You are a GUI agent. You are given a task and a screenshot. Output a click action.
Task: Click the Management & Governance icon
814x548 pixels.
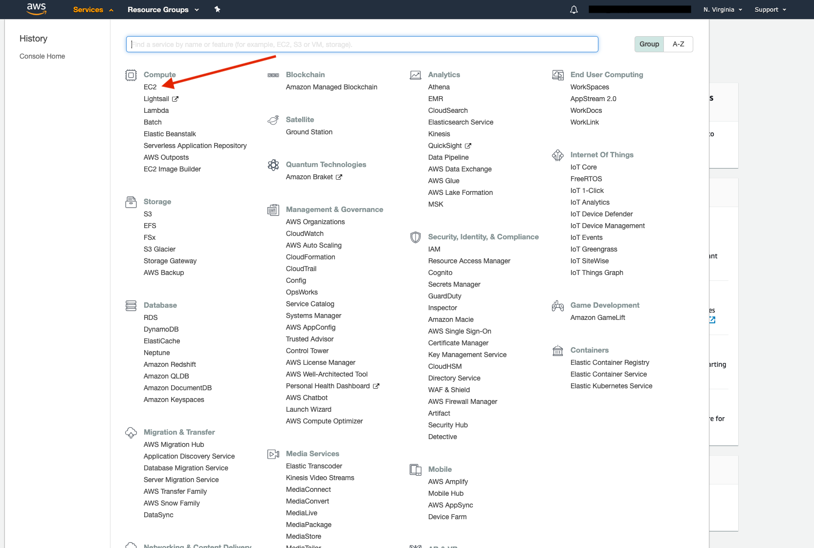click(273, 210)
